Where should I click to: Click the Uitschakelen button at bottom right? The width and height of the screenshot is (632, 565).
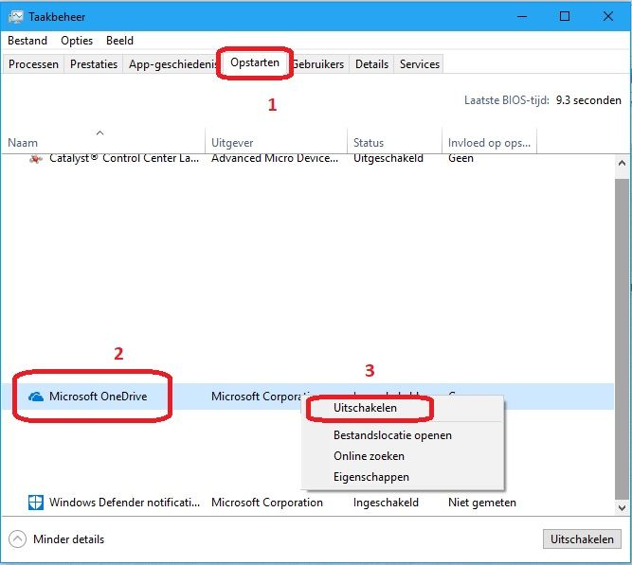(582, 539)
